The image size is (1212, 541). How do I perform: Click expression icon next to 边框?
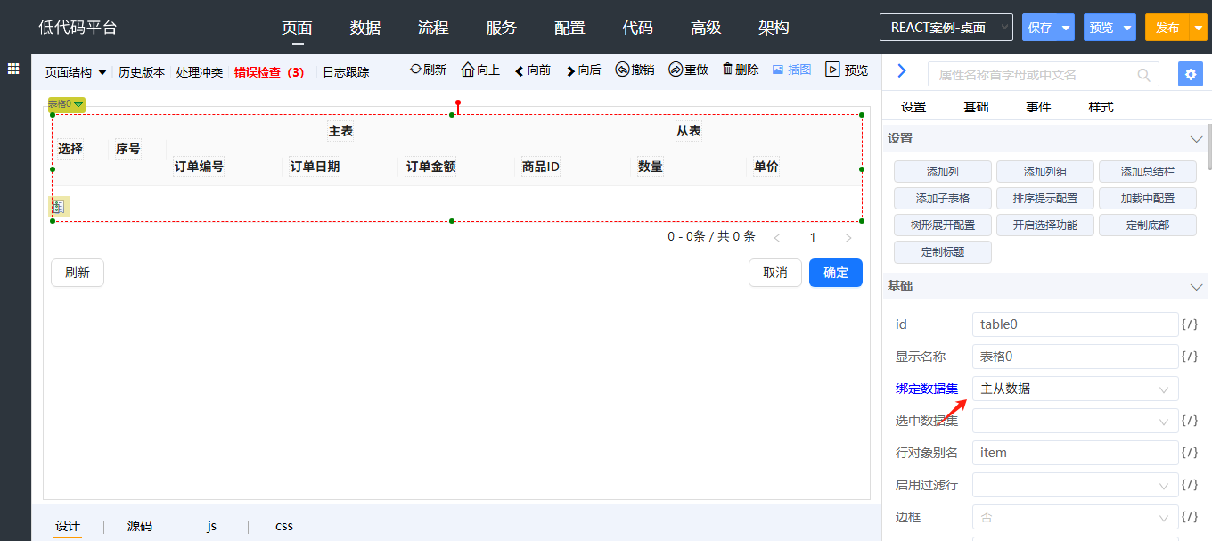point(1189,517)
